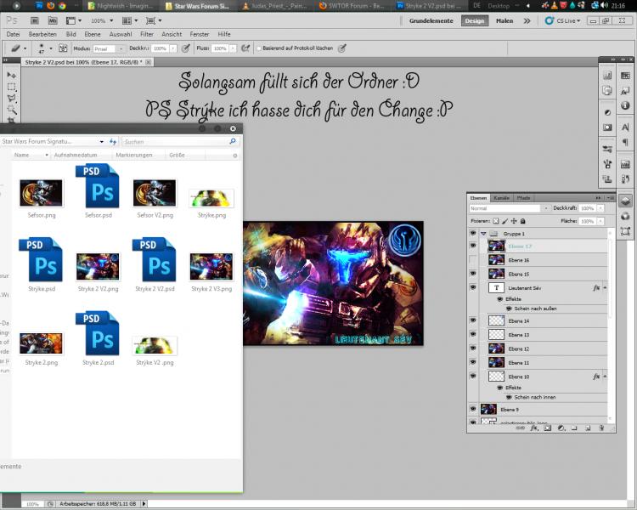Open the Filter menu
637x510 pixels.
(x=146, y=34)
